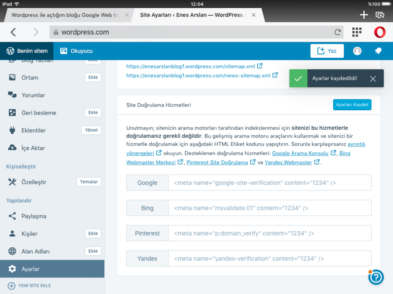Image resolution: width=393 pixels, height=294 pixels.
Task: Open Ortam in the sidebar
Action: (x=30, y=78)
